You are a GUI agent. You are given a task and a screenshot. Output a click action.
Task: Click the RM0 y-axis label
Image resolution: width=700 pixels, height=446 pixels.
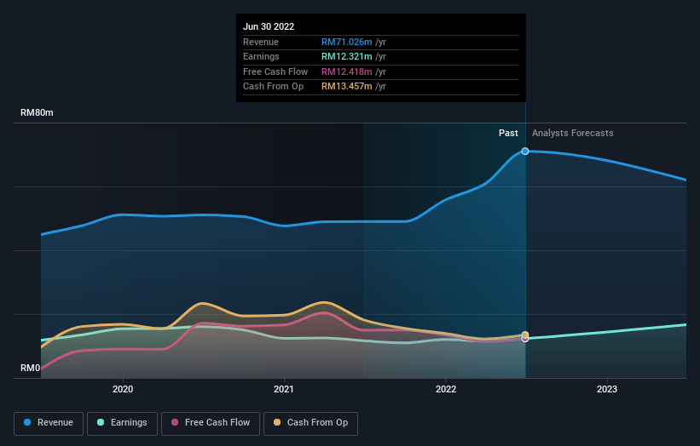pyautogui.click(x=31, y=368)
